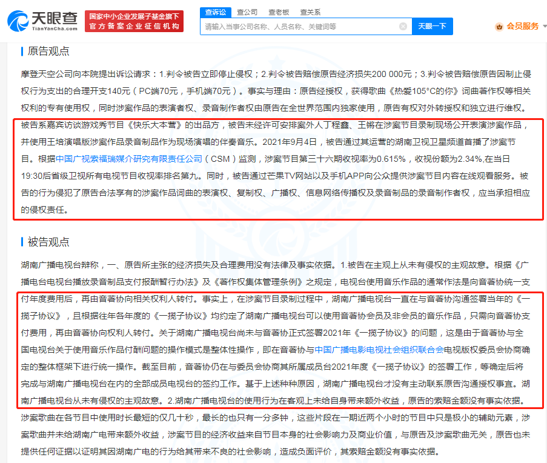Focus the company name search input field
The height and width of the screenshot is (463, 547).
point(300,27)
